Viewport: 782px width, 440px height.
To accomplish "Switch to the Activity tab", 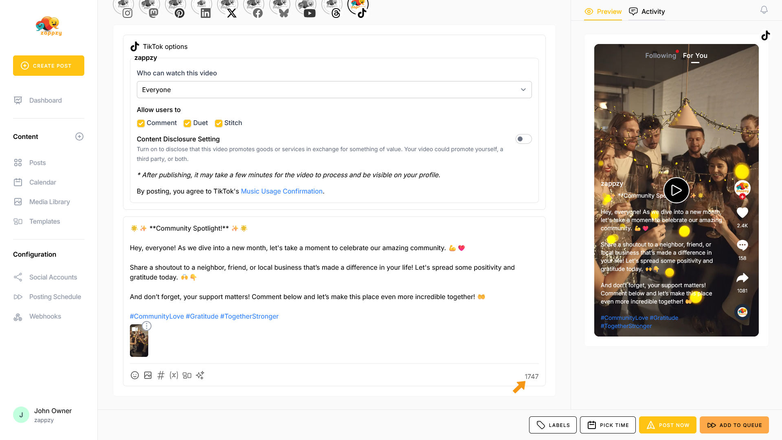I will coord(647,11).
